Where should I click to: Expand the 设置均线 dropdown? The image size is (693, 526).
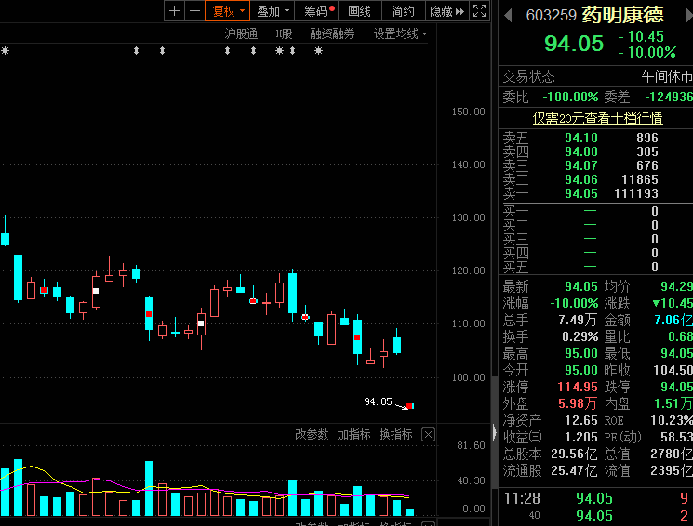click(x=401, y=33)
